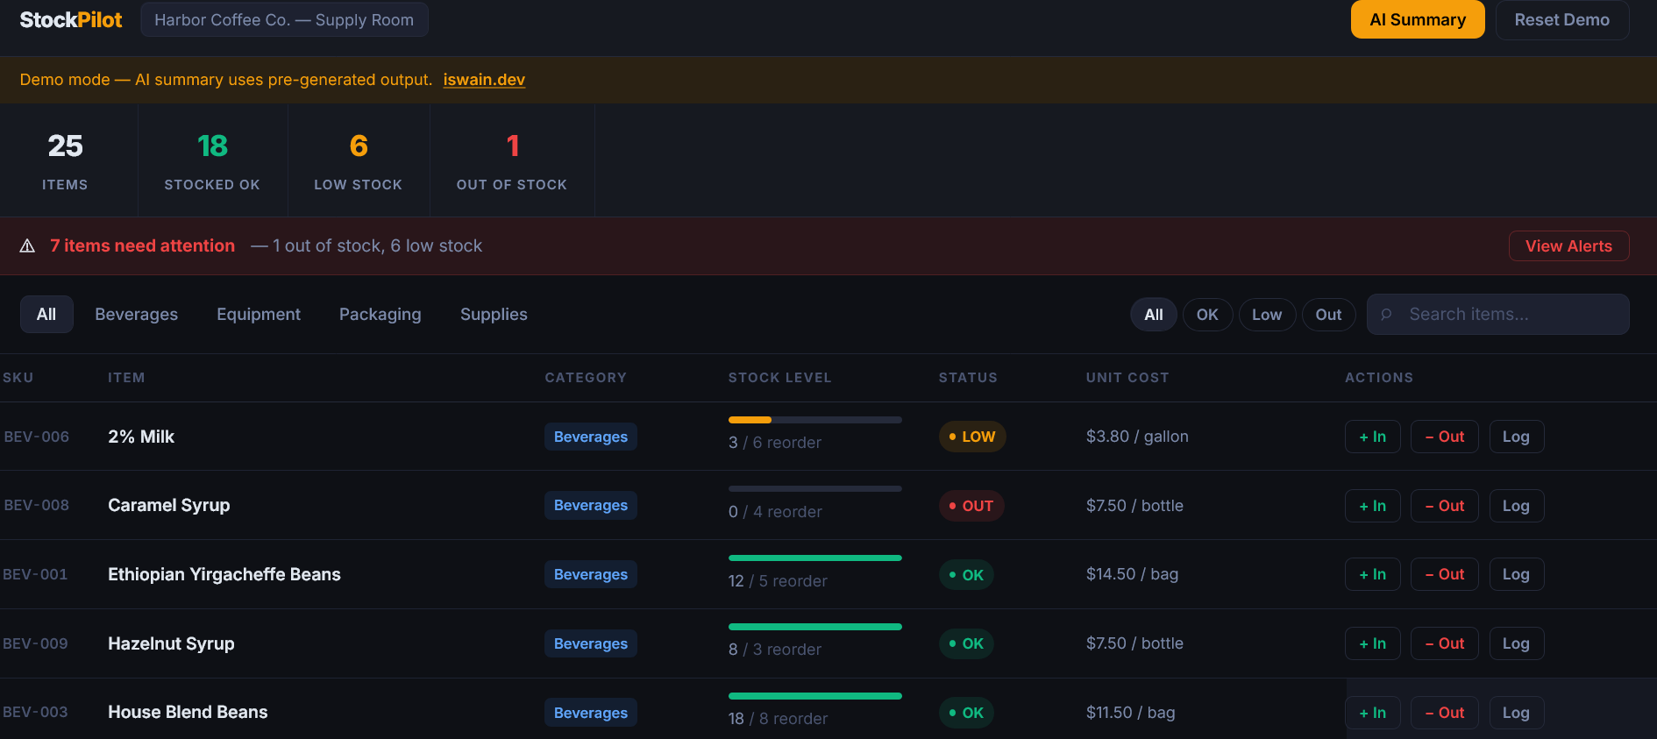
Task: Toggle the Low status filter
Action: pyautogui.click(x=1266, y=315)
